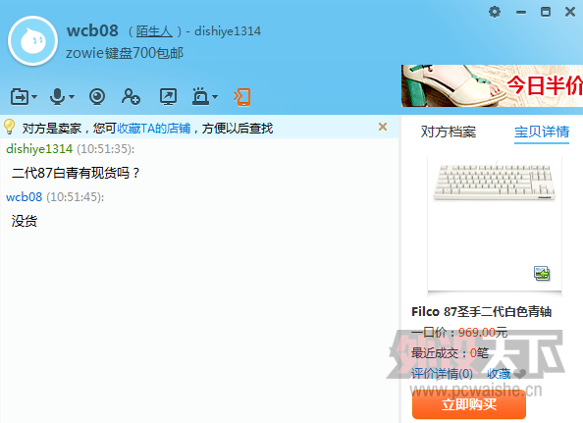
Task: Open settings gear in title bar
Action: pyautogui.click(x=495, y=12)
